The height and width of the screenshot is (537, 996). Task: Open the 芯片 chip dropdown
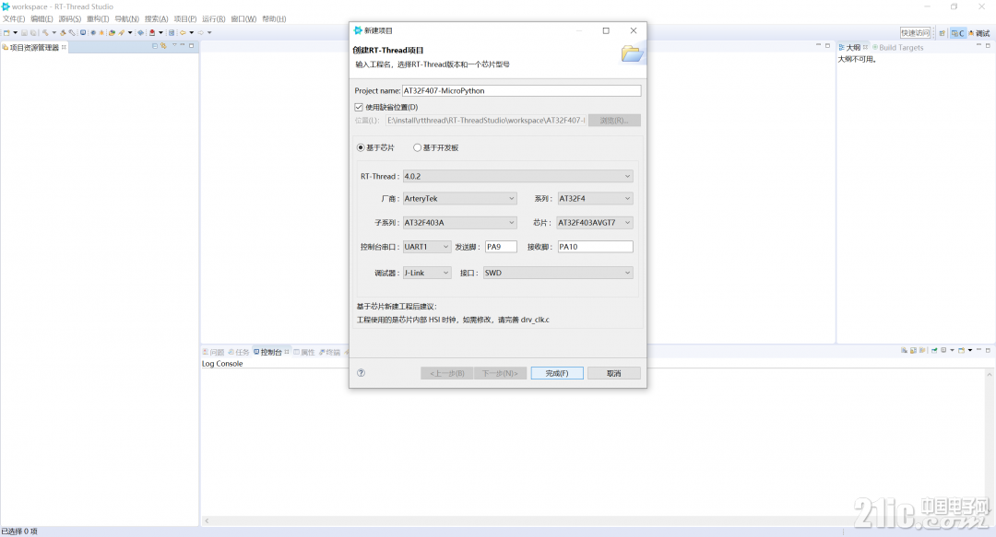pos(595,223)
